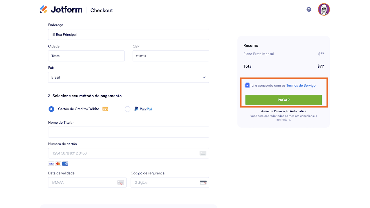Click the Nome do Titular input field

coord(128,132)
